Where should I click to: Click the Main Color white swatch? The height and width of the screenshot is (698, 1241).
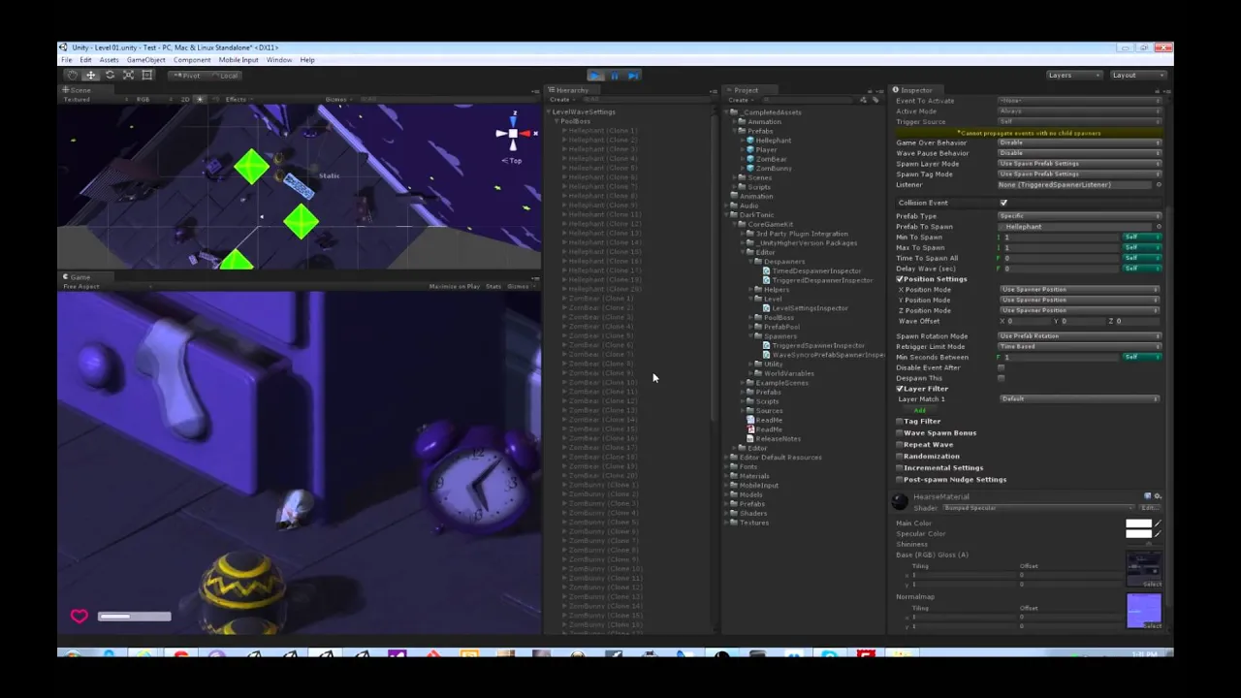tap(1138, 523)
